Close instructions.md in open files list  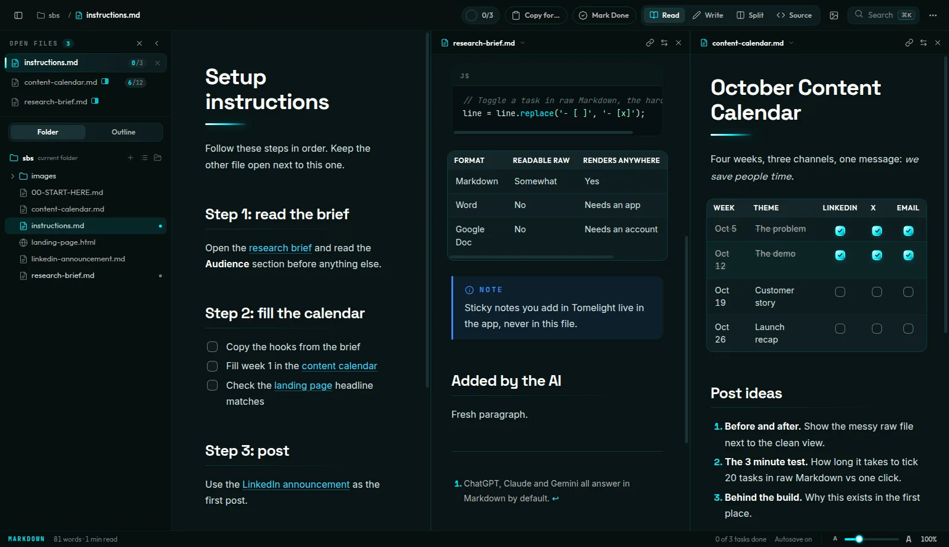pyautogui.click(x=157, y=63)
